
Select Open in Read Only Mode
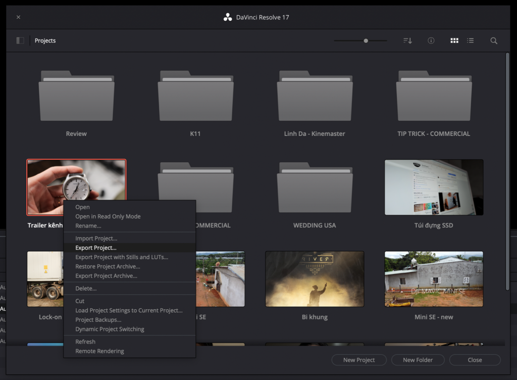(108, 216)
